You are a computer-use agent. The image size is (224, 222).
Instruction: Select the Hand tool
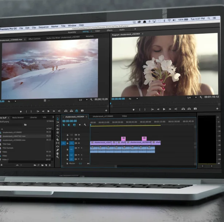[58, 153]
